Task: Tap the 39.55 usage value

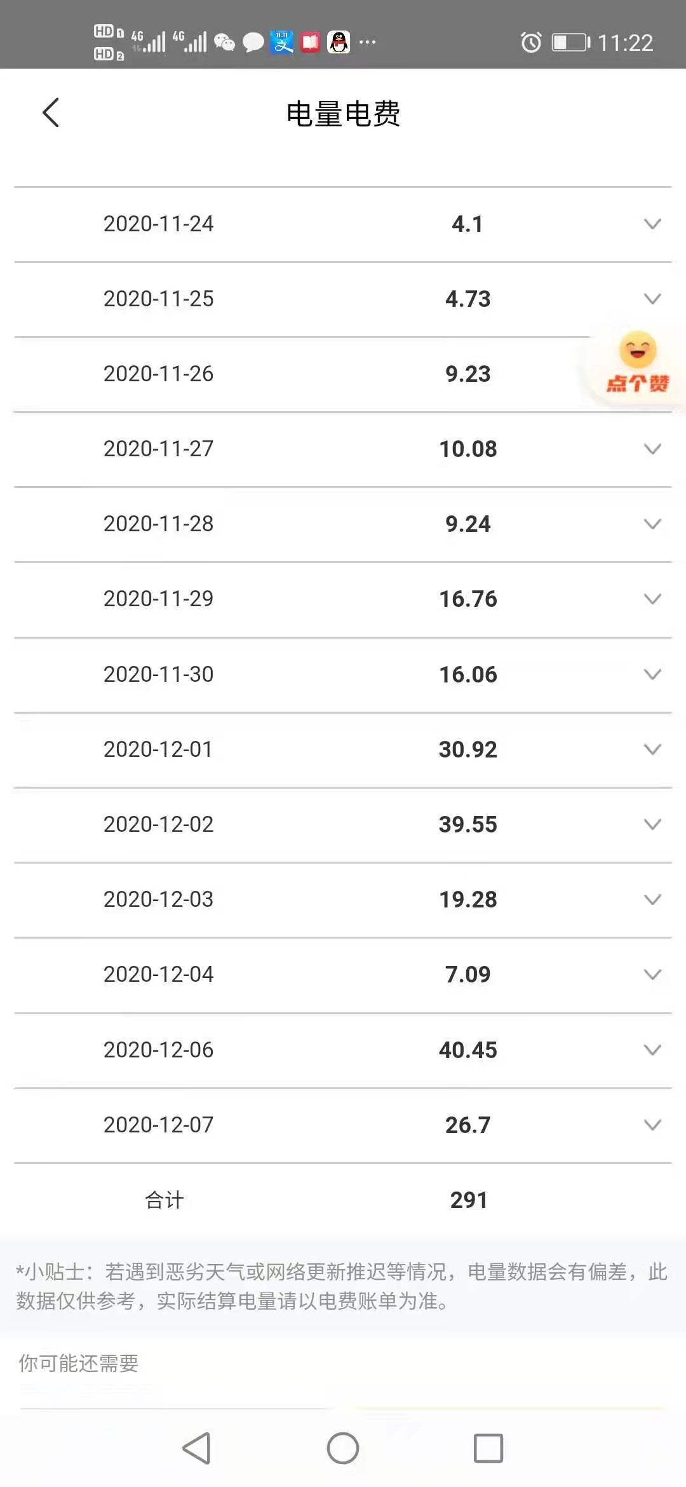Action: click(468, 824)
